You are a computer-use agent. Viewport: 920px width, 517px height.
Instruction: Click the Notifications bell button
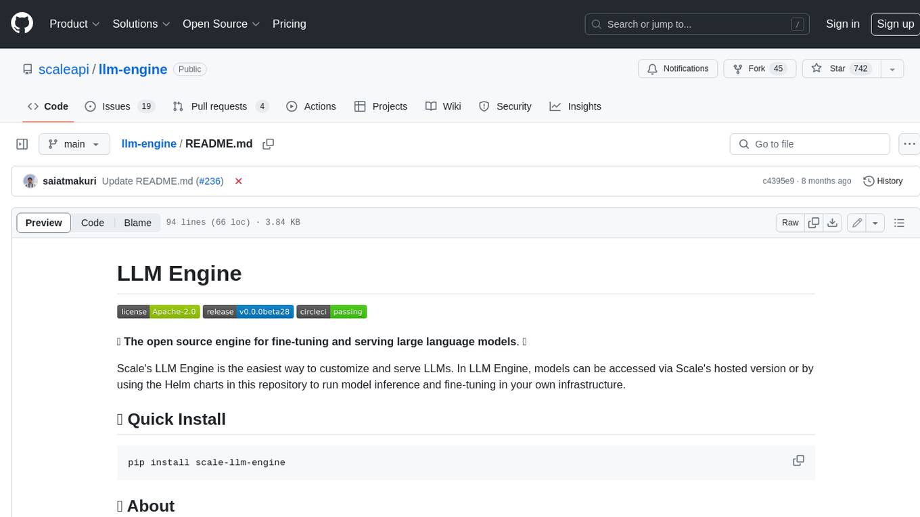[678, 68]
